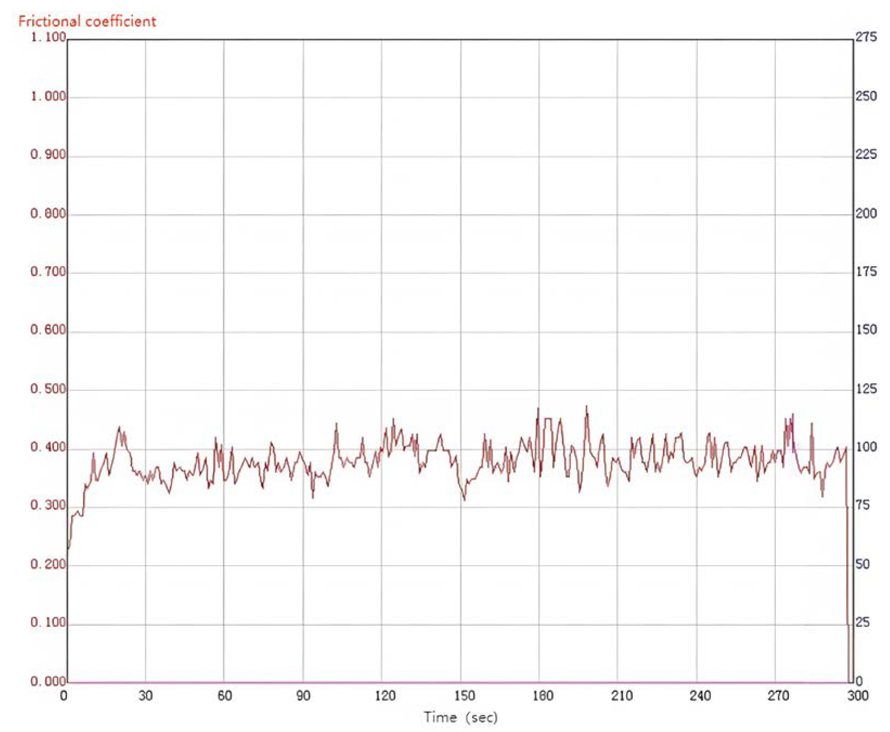Click the 90 time axis label
The image size is (890, 732).
click(x=303, y=695)
